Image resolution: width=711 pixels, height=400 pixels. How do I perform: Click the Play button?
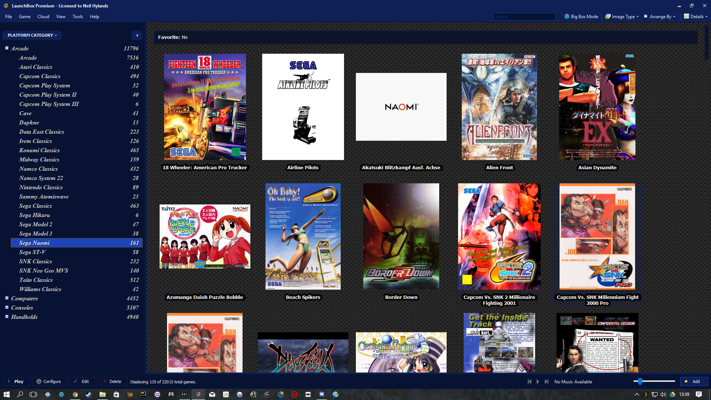17,381
